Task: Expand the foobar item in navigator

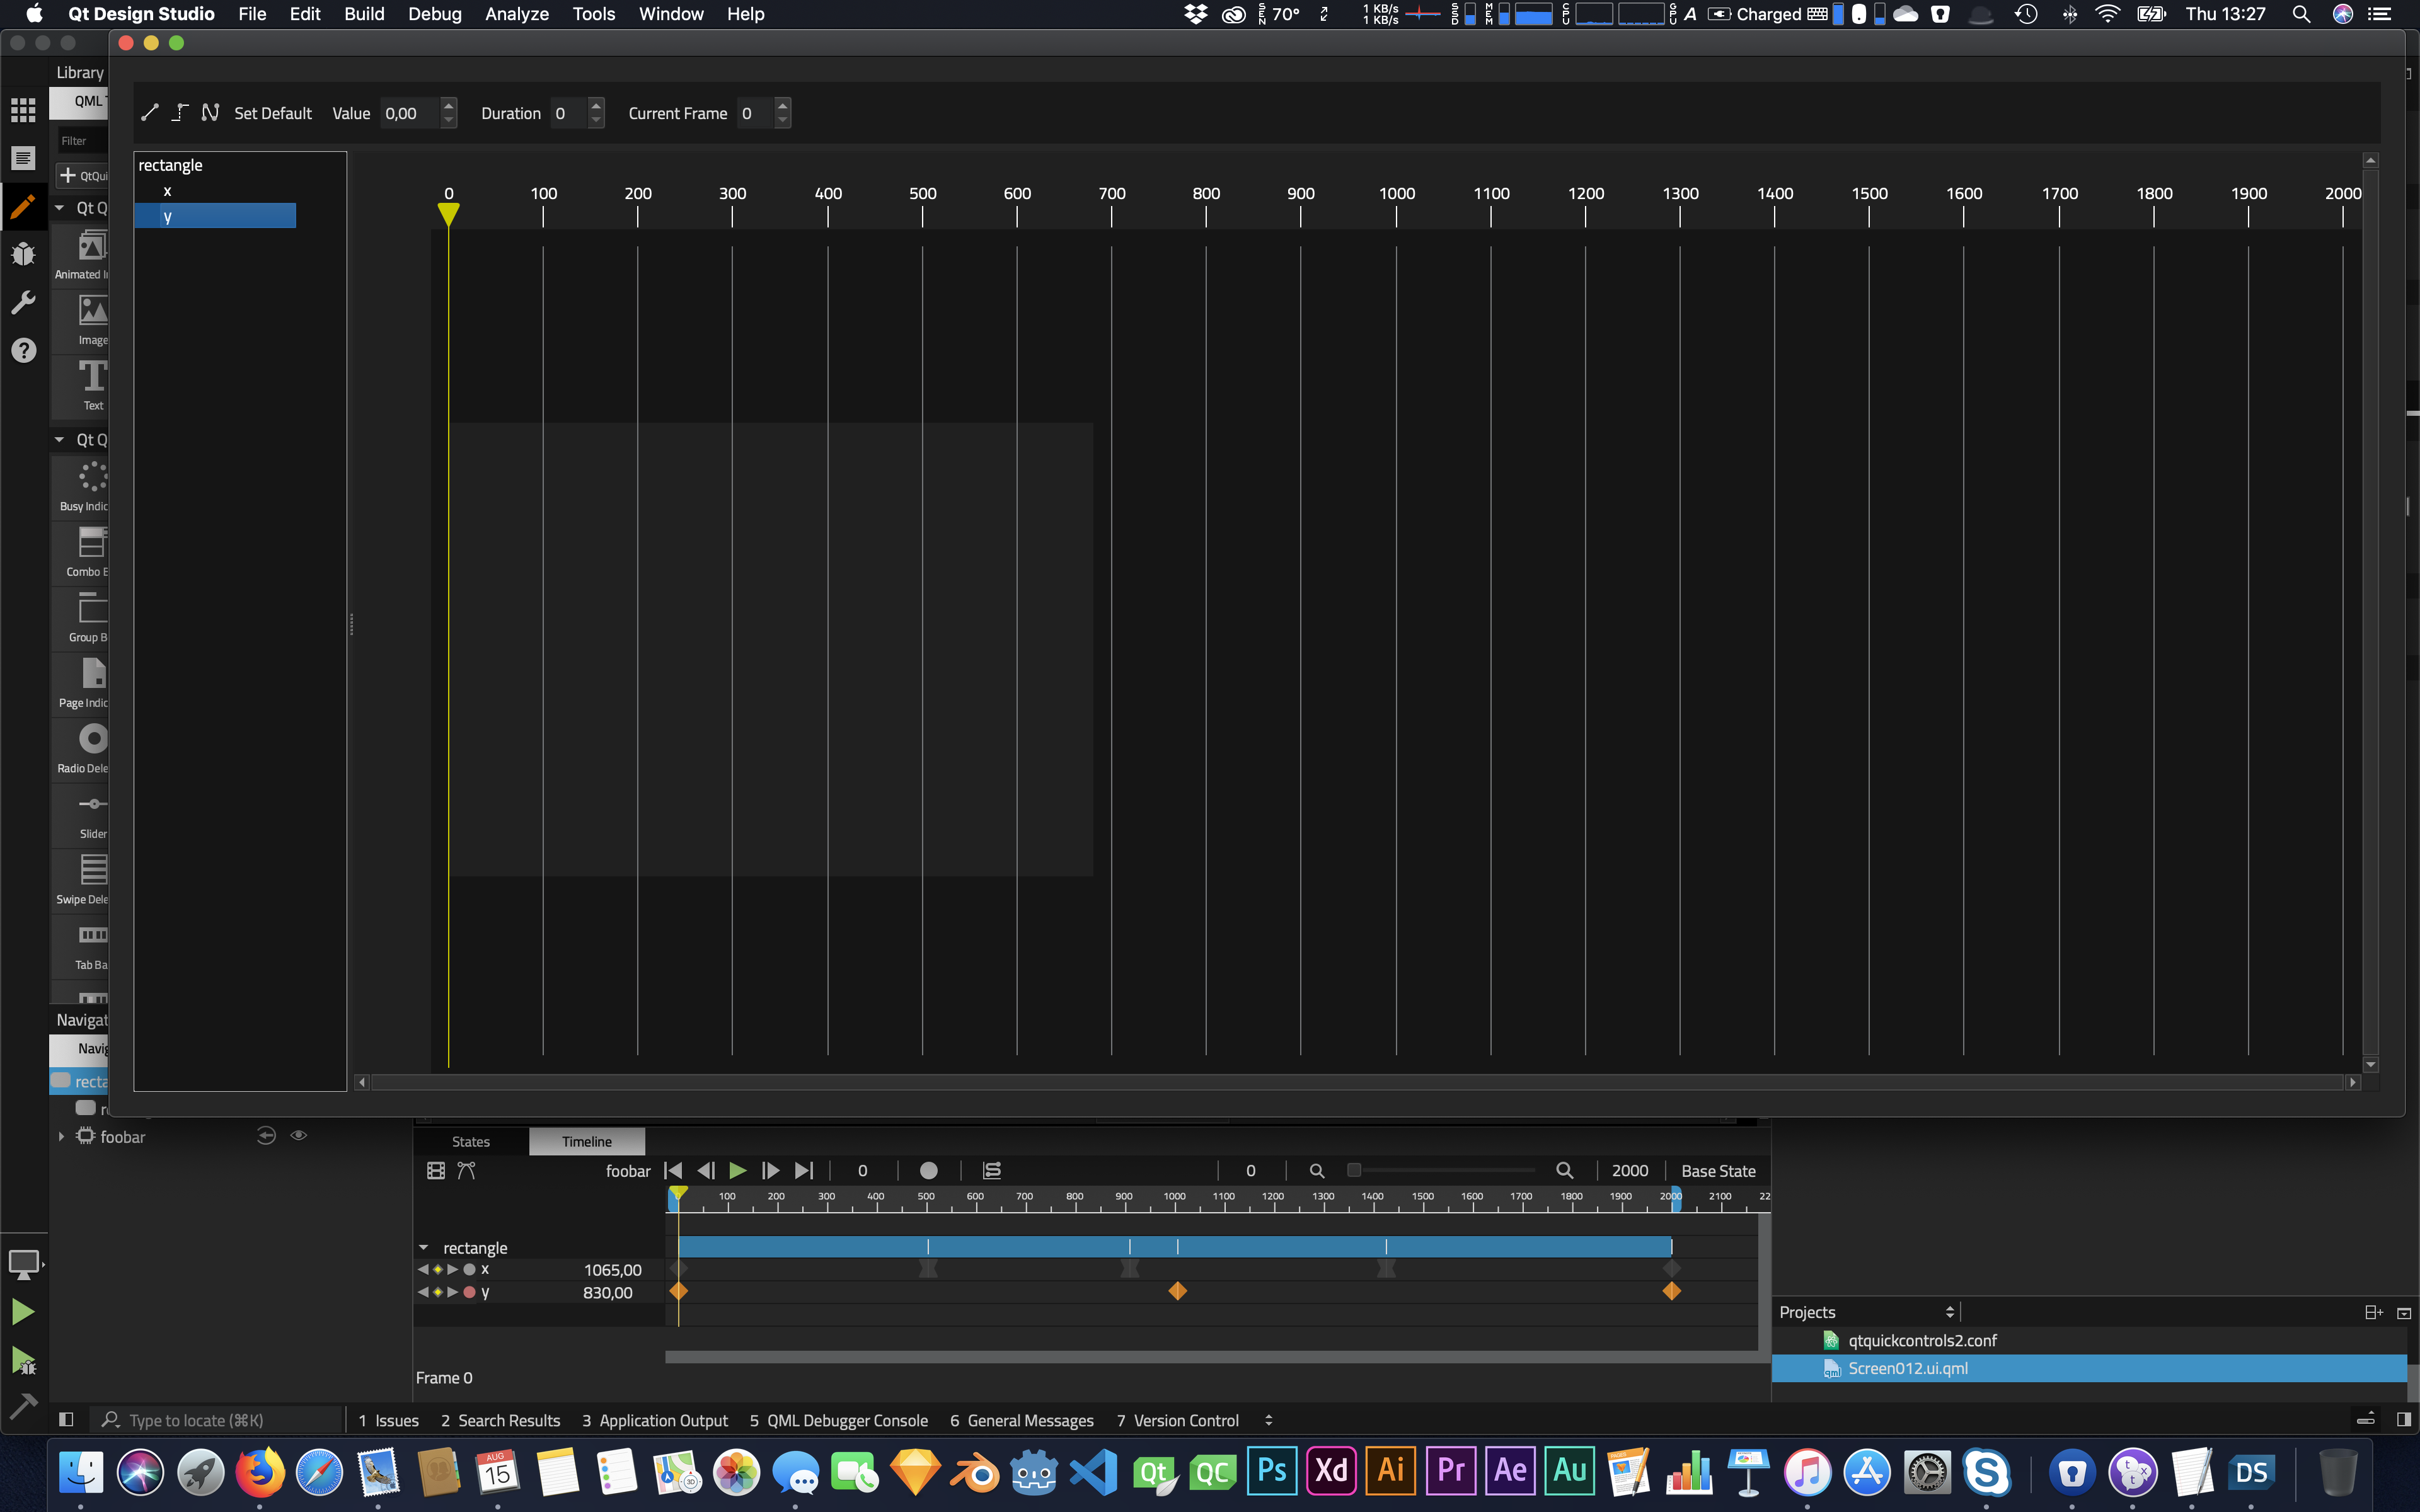Action: 61,1137
